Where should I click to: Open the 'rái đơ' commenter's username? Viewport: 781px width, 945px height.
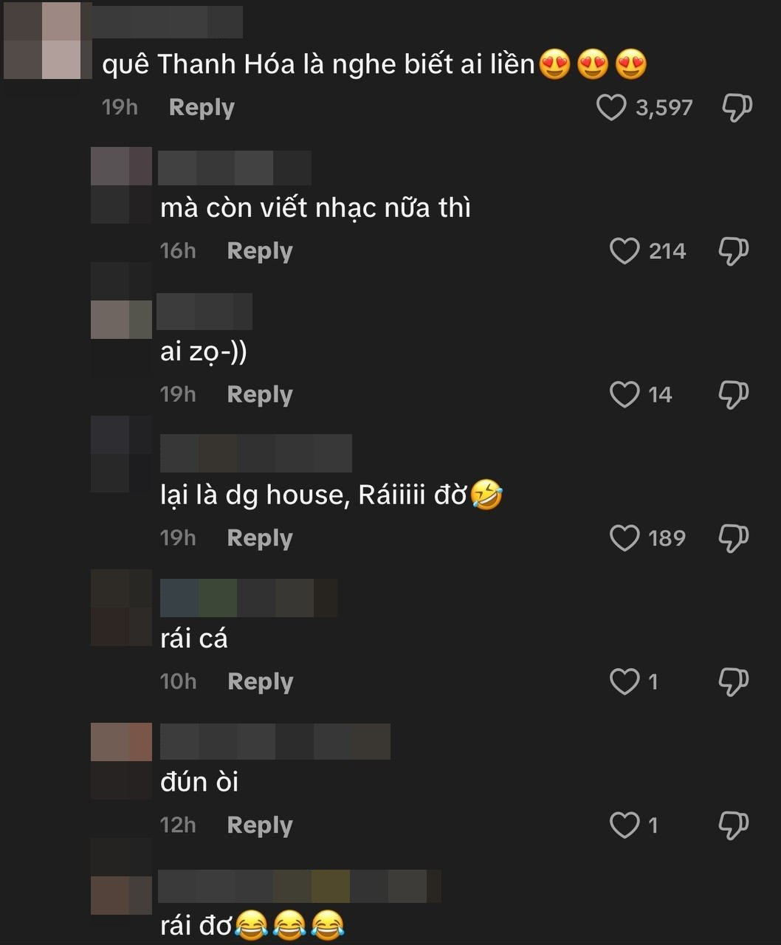coord(299,886)
